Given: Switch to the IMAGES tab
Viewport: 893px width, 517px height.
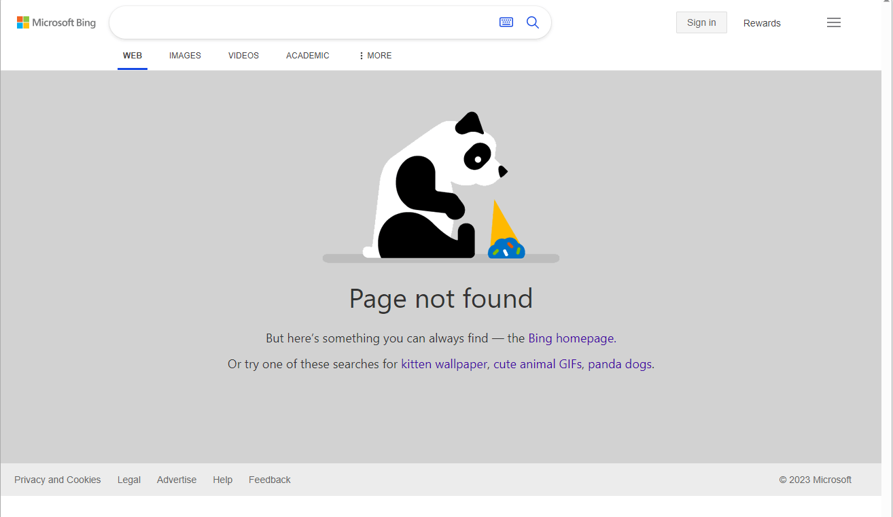Looking at the screenshot, I should tap(185, 56).
